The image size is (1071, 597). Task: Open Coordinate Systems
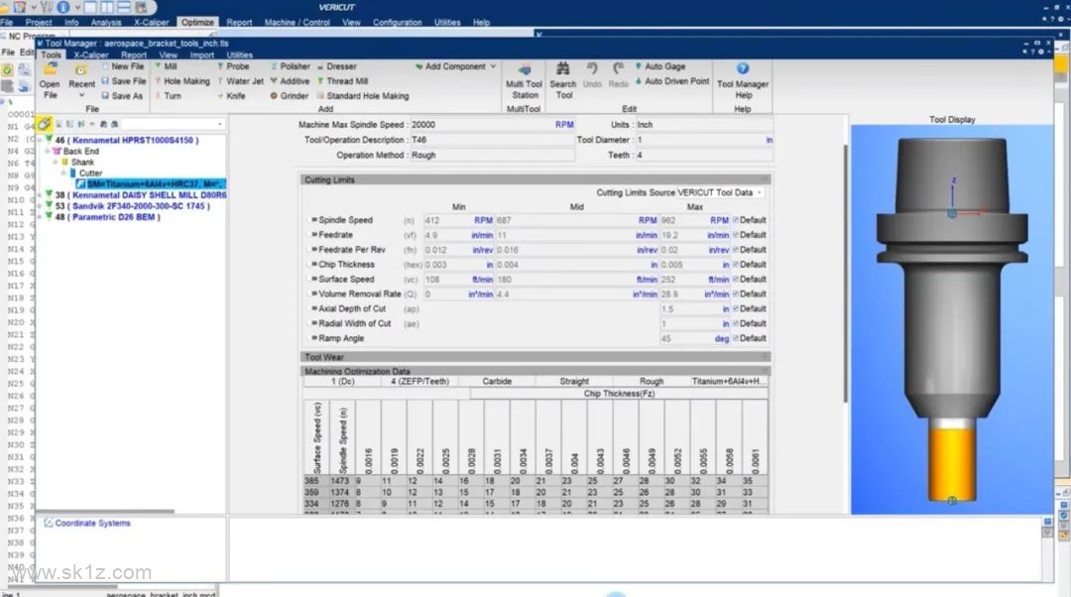point(86,524)
